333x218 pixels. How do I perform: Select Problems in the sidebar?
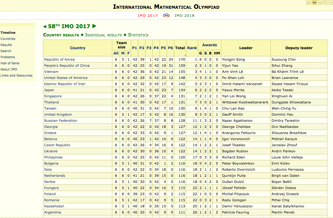click(8, 57)
